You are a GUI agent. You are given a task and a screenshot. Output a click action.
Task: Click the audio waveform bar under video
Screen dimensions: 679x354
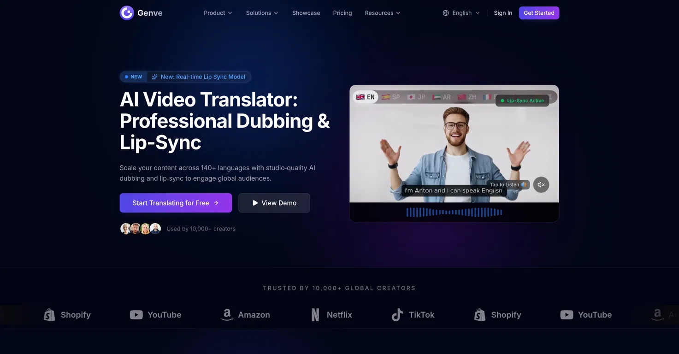[x=454, y=212]
